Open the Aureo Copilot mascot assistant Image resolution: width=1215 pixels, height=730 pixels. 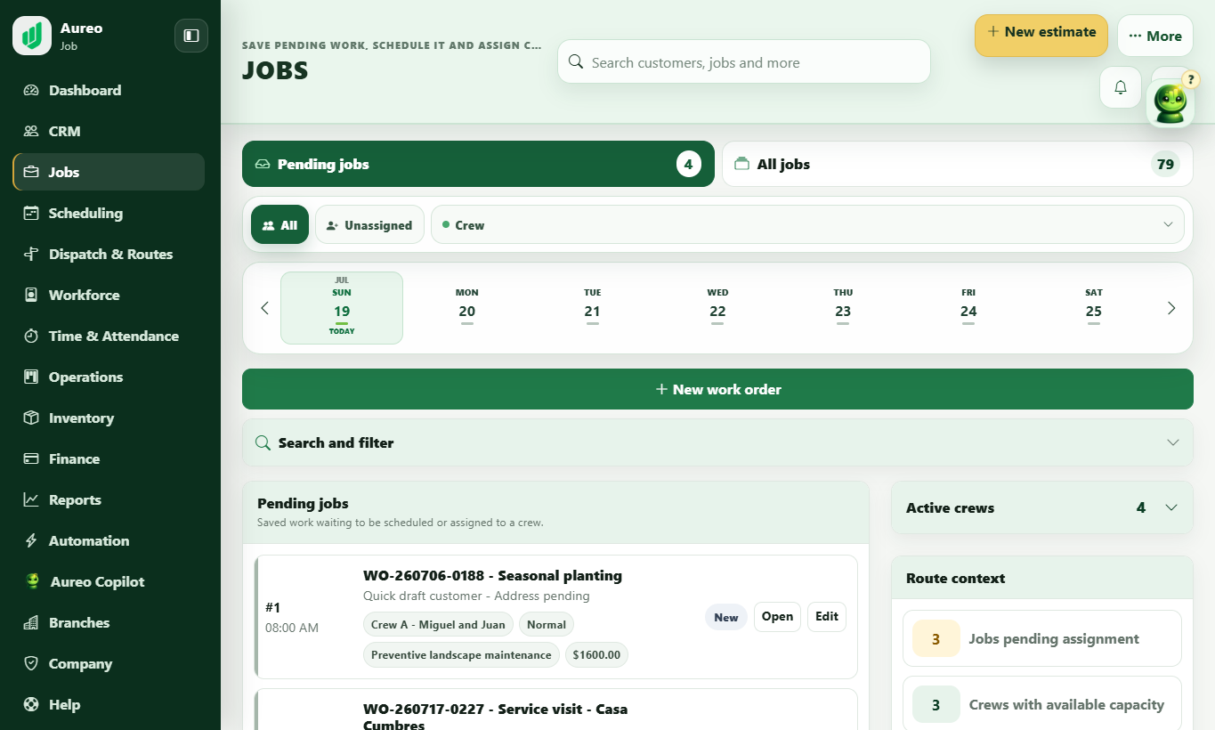(x=1170, y=102)
